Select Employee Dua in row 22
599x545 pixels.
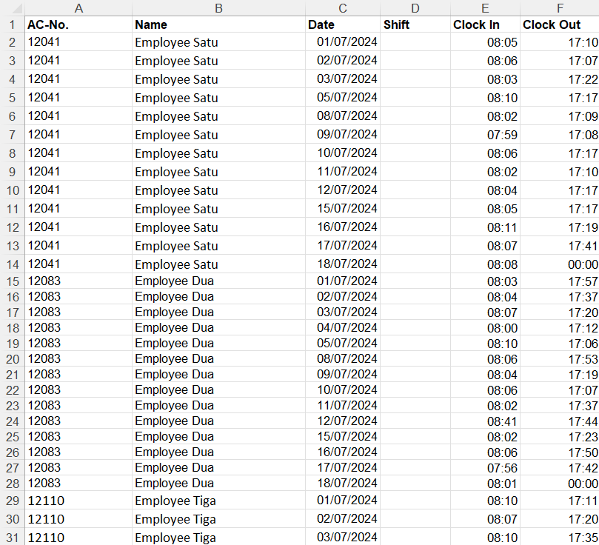(218, 389)
